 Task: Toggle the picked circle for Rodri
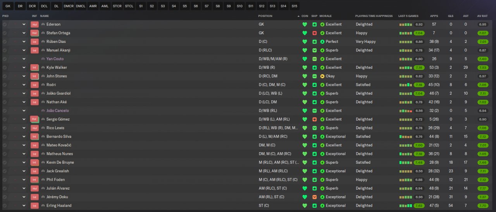(x=5, y=85)
